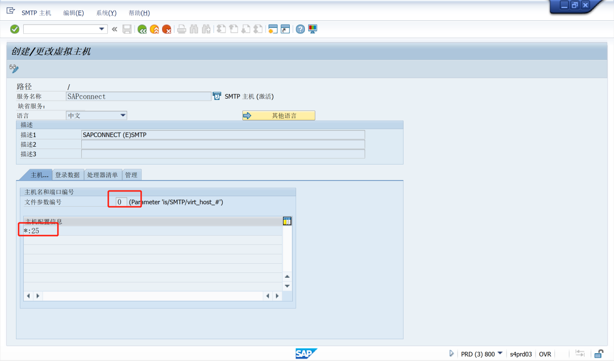Click the Next Page icon
The image size is (614, 361).
tap(246, 29)
